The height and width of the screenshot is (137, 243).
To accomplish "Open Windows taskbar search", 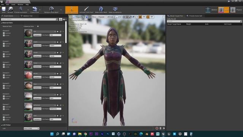I will 57,134.
